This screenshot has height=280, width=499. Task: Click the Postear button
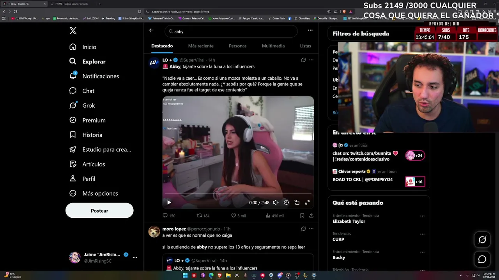(x=99, y=211)
